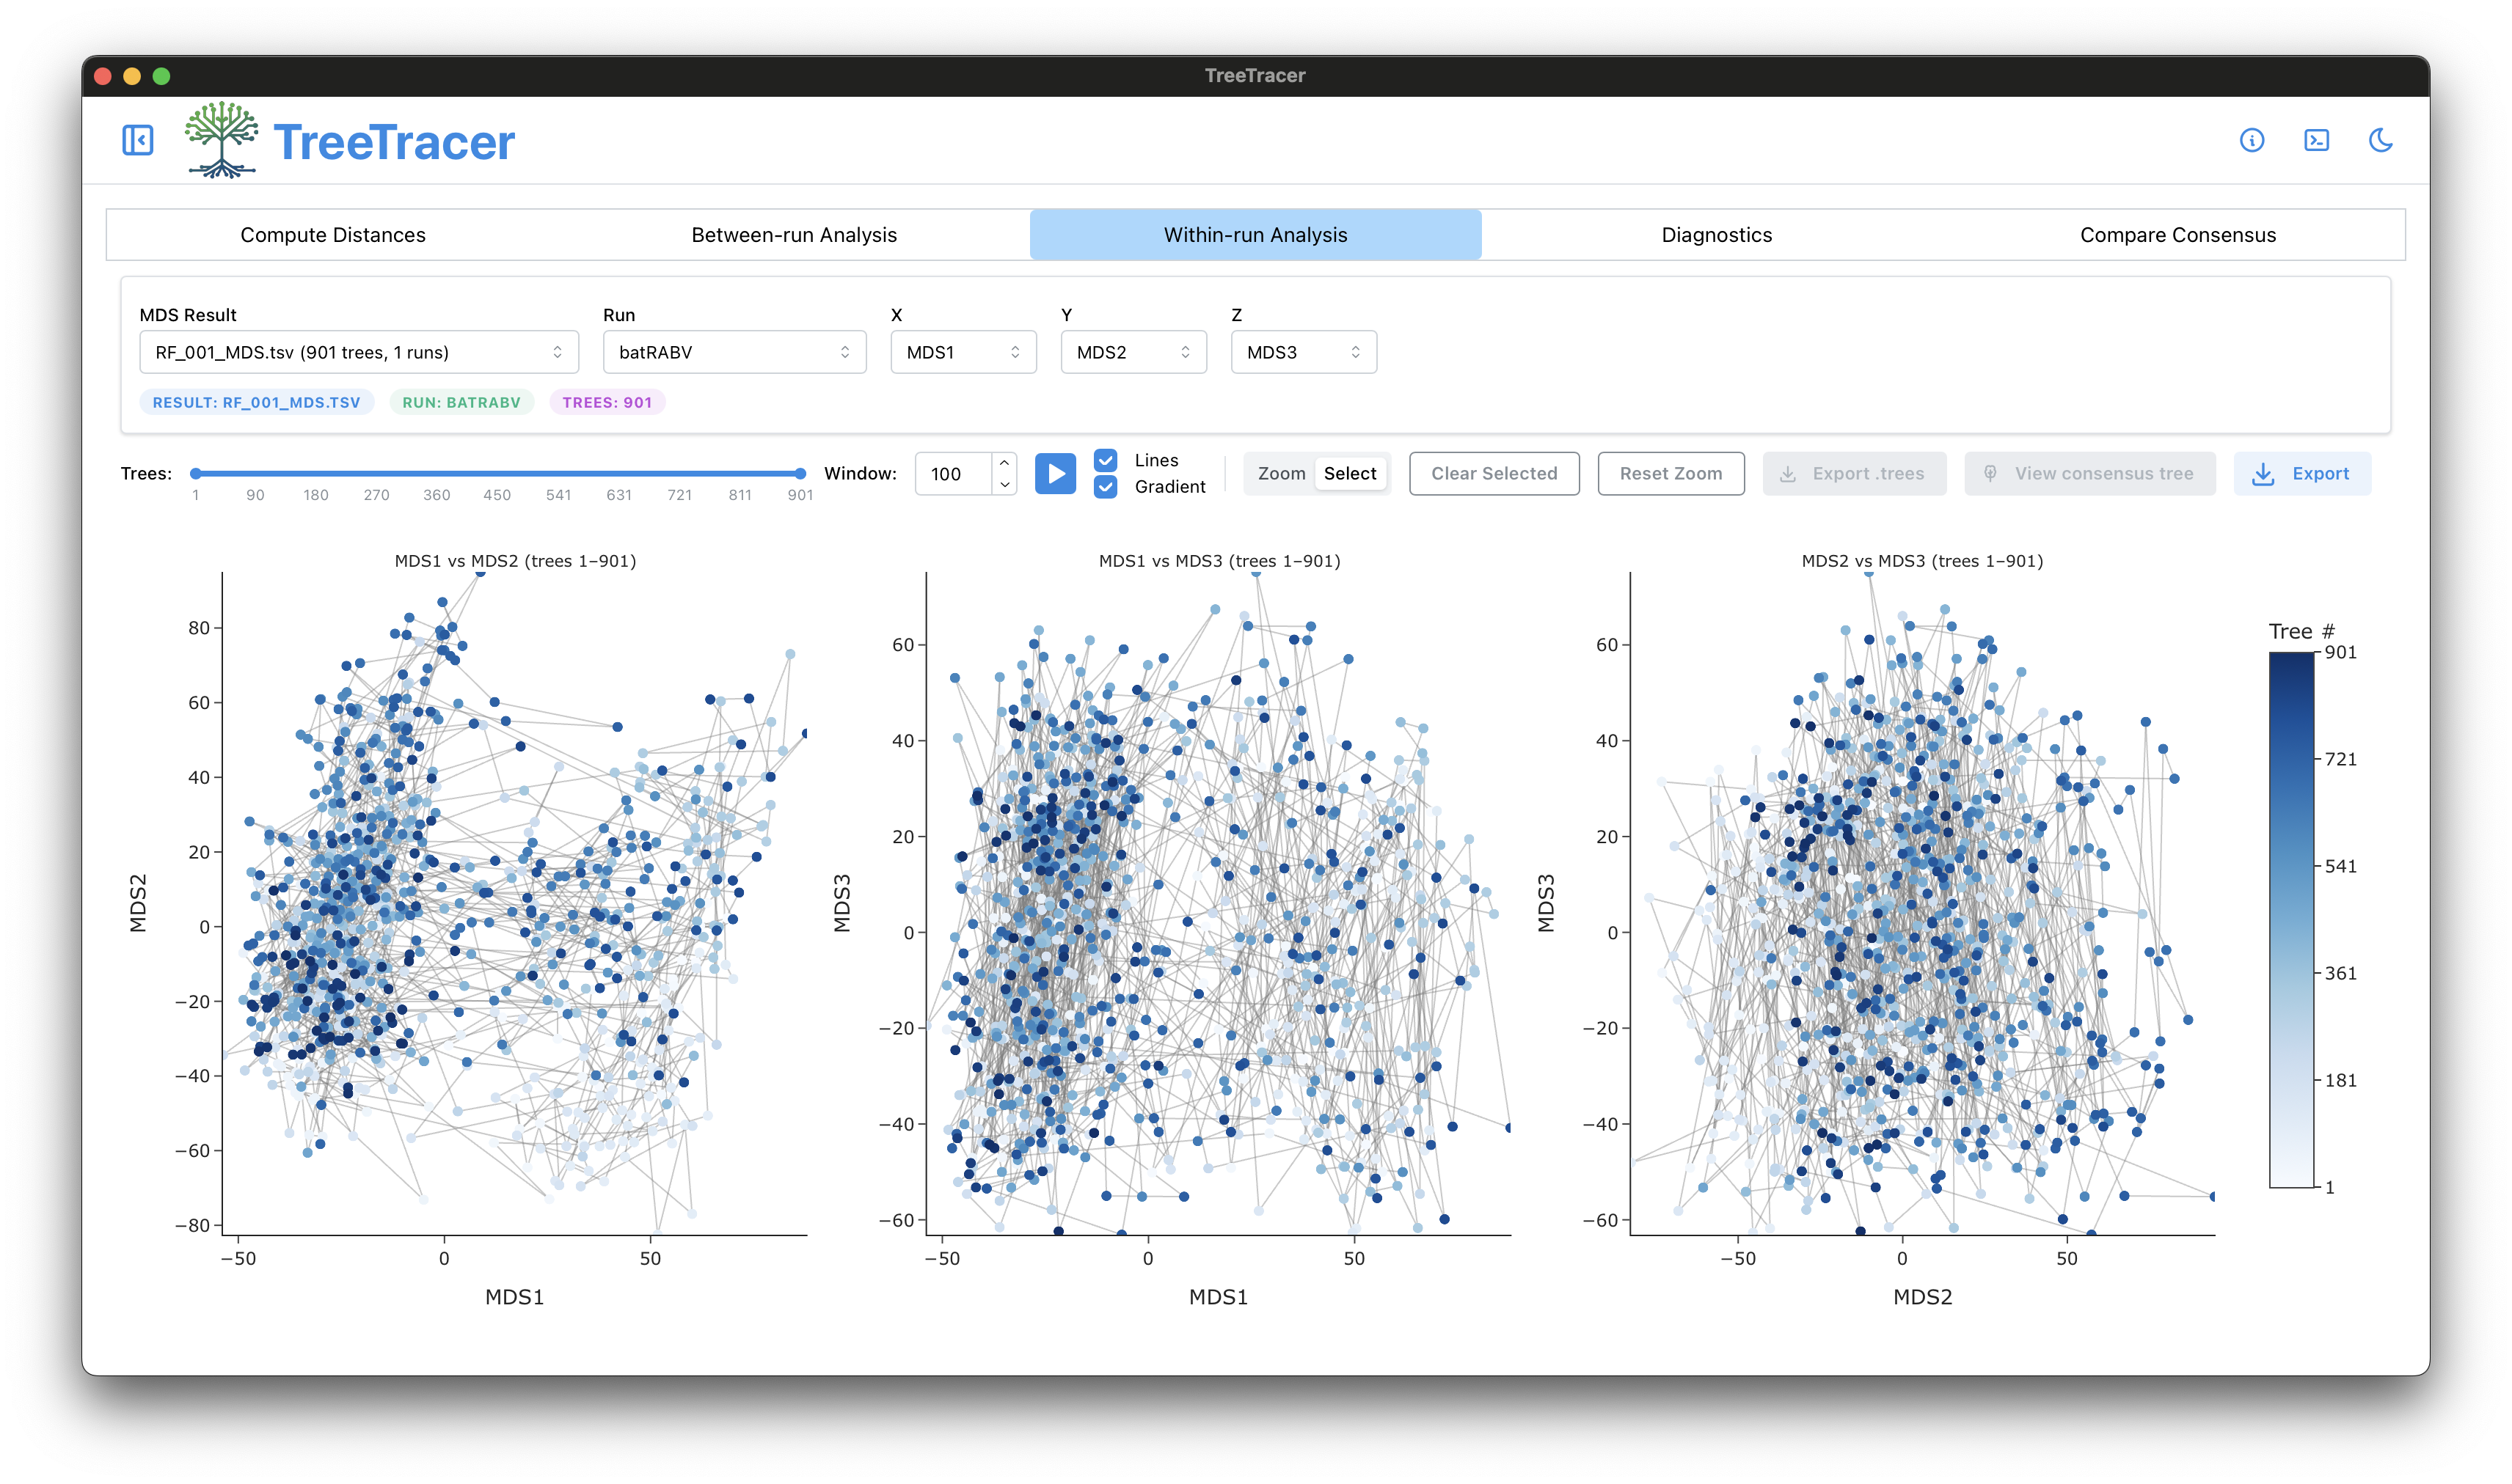Viewport: 2512px width, 1484px height.
Task: Uncheck the Gradient checkbox
Action: click(1106, 487)
